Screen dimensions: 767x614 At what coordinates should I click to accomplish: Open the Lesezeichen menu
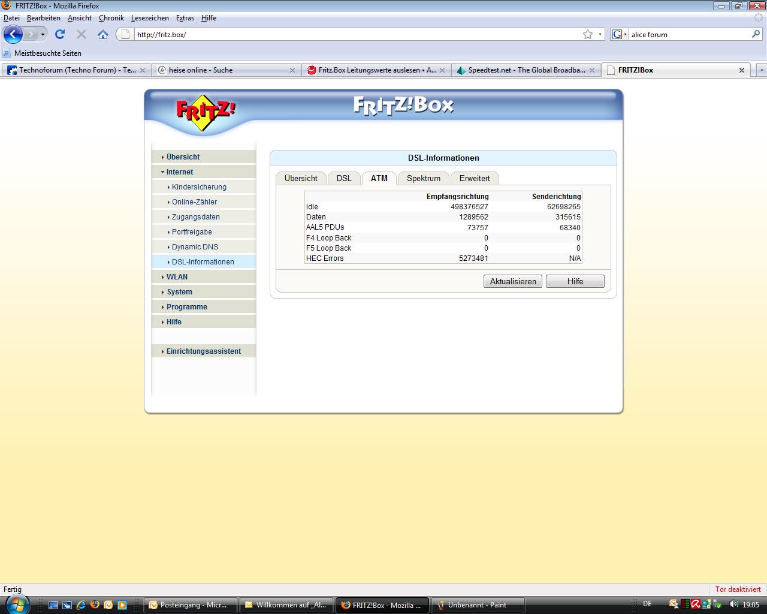tap(150, 18)
